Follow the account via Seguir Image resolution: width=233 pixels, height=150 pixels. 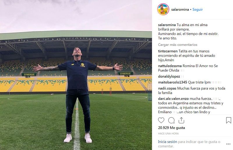click(x=197, y=10)
